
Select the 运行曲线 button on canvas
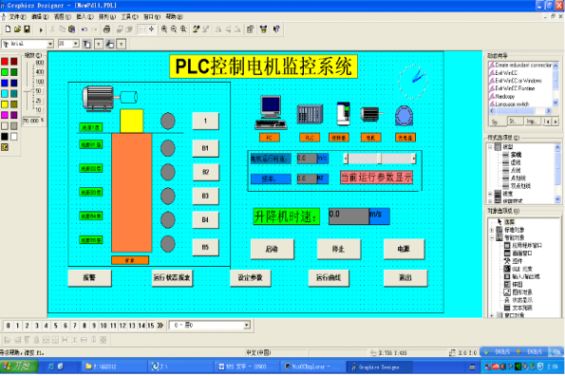click(329, 277)
